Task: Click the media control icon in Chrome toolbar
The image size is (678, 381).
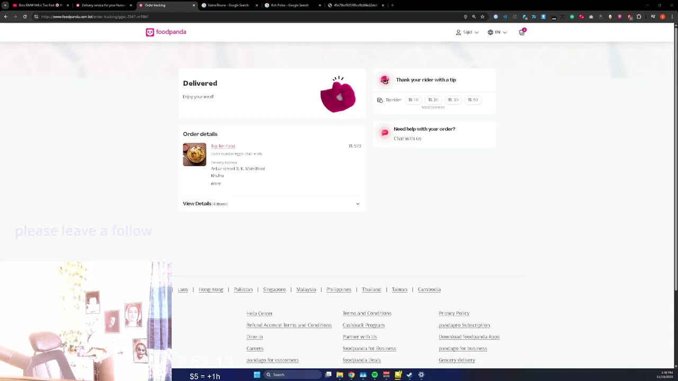Action: 653,17
